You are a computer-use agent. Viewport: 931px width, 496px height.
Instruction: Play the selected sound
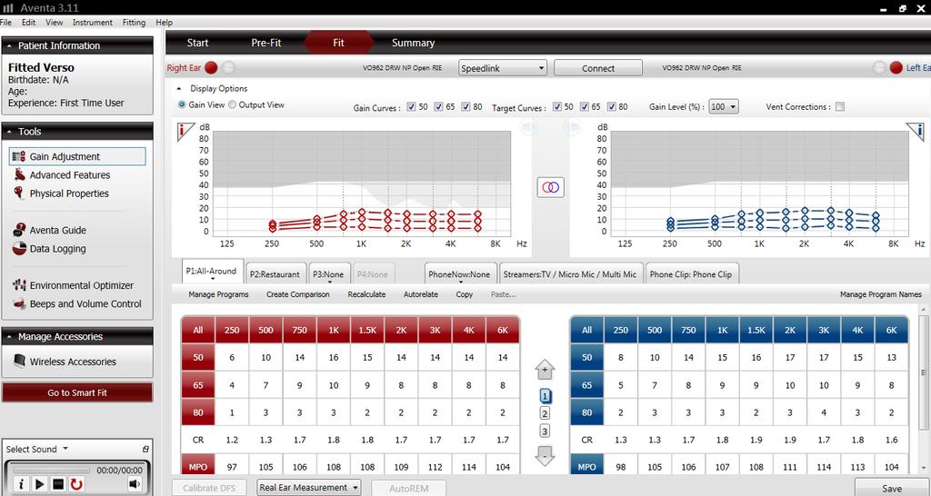[x=40, y=484]
